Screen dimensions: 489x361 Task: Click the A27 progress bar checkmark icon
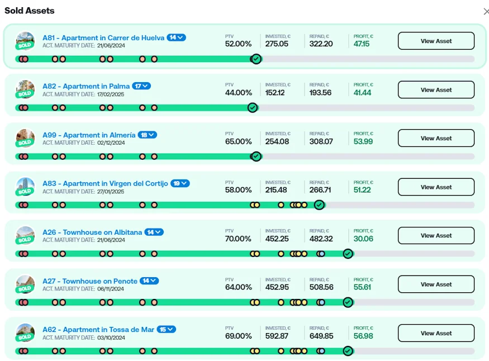point(348,302)
